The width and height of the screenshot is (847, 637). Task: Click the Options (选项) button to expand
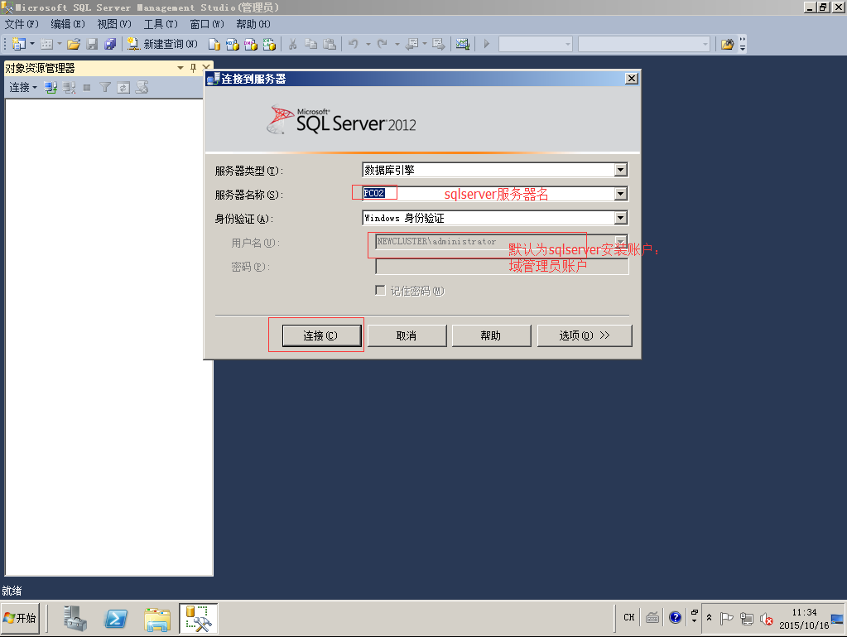tap(584, 335)
